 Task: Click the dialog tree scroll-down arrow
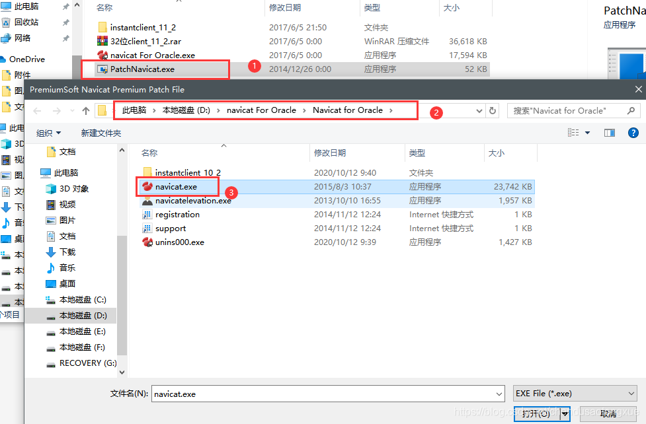(x=122, y=372)
